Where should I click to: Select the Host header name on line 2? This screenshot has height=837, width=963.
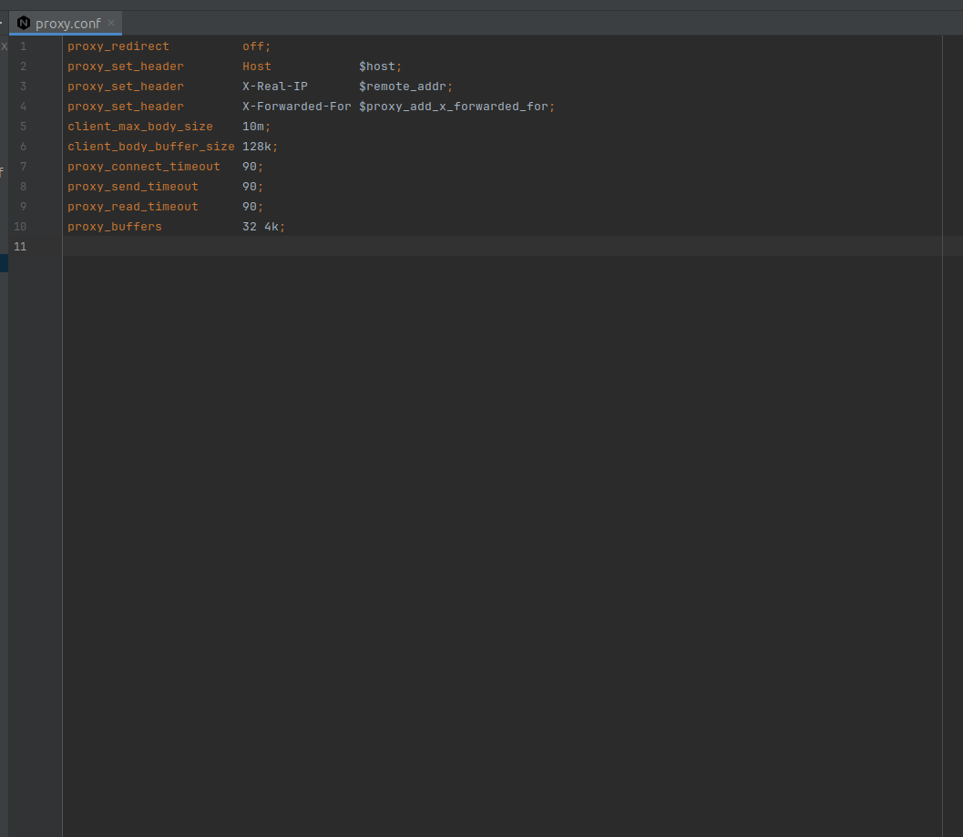point(256,66)
